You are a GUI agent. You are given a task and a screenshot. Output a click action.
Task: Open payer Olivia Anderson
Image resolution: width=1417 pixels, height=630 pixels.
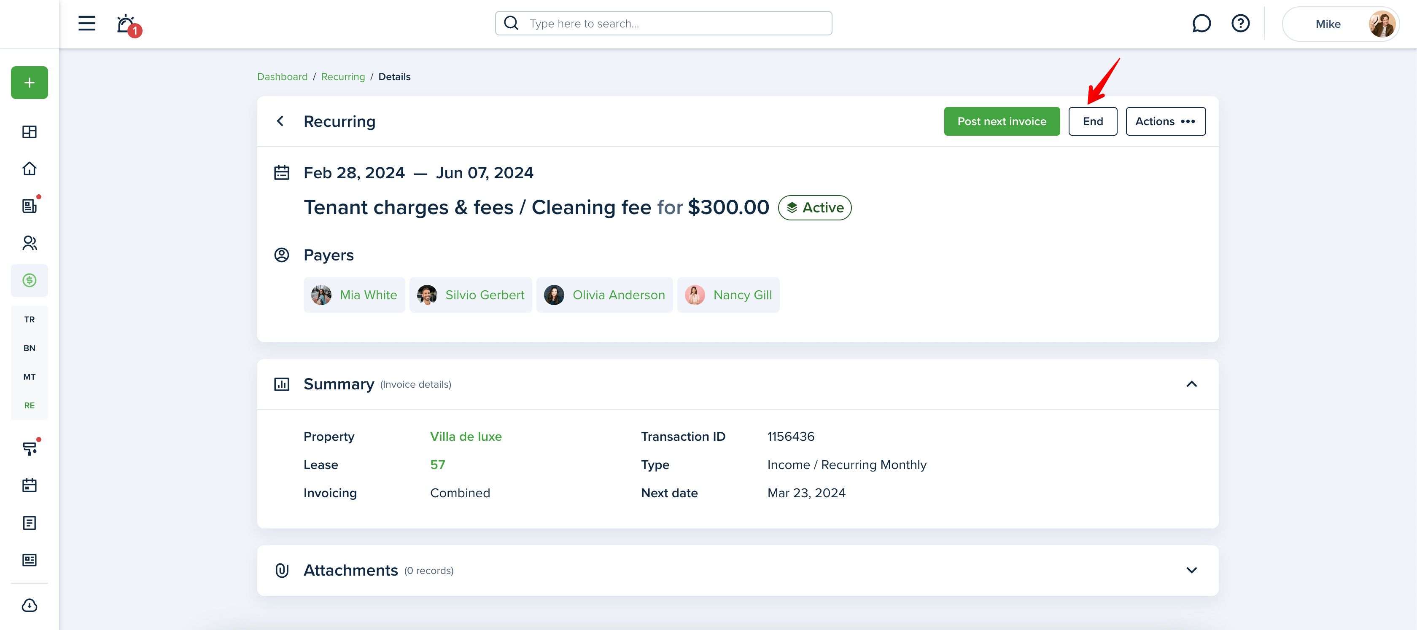(604, 295)
